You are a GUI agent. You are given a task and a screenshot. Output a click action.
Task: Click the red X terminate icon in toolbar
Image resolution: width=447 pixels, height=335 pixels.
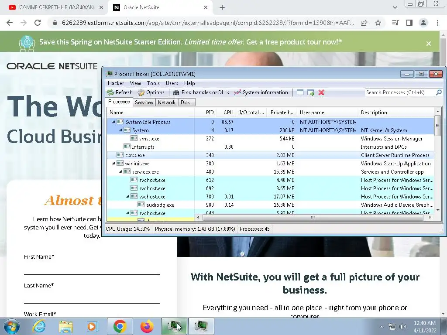pyautogui.click(x=321, y=92)
